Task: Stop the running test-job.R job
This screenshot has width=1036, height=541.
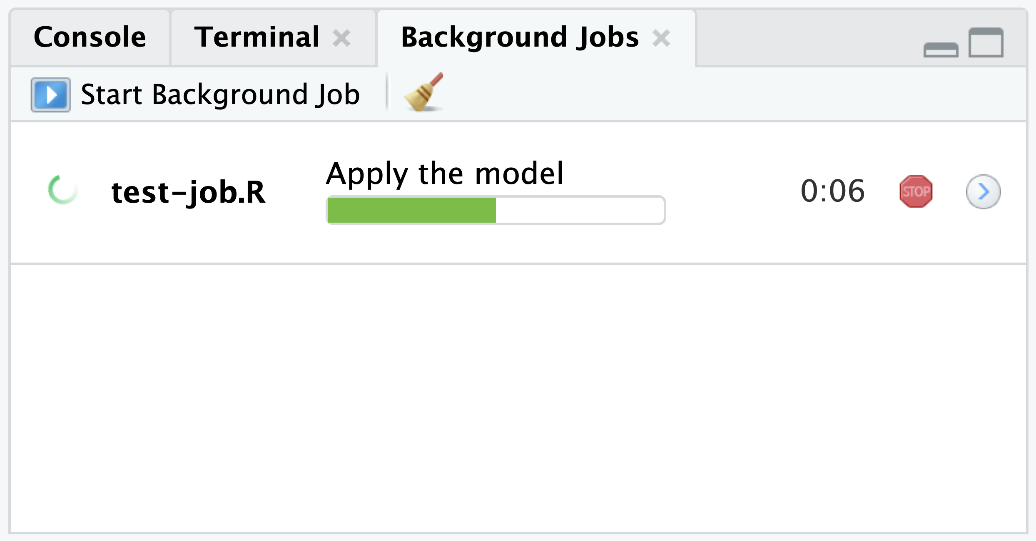Action: pos(916,191)
